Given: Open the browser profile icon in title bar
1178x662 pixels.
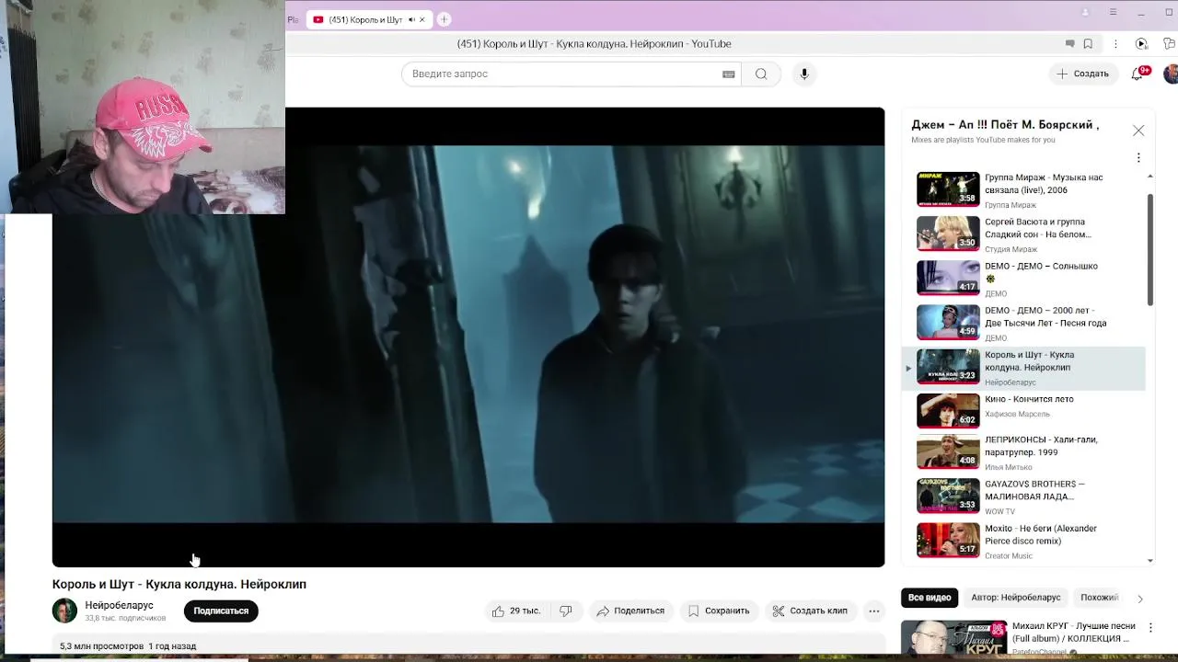Looking at the screenshot, I should pos(1085,13).
